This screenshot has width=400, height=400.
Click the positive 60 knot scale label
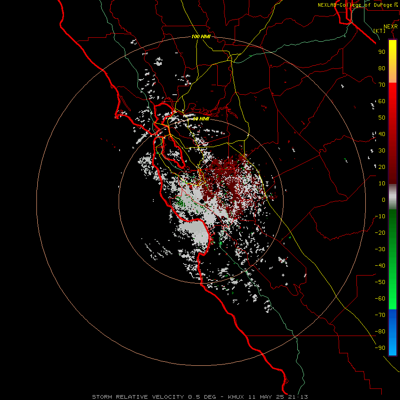tap(382, 101)
